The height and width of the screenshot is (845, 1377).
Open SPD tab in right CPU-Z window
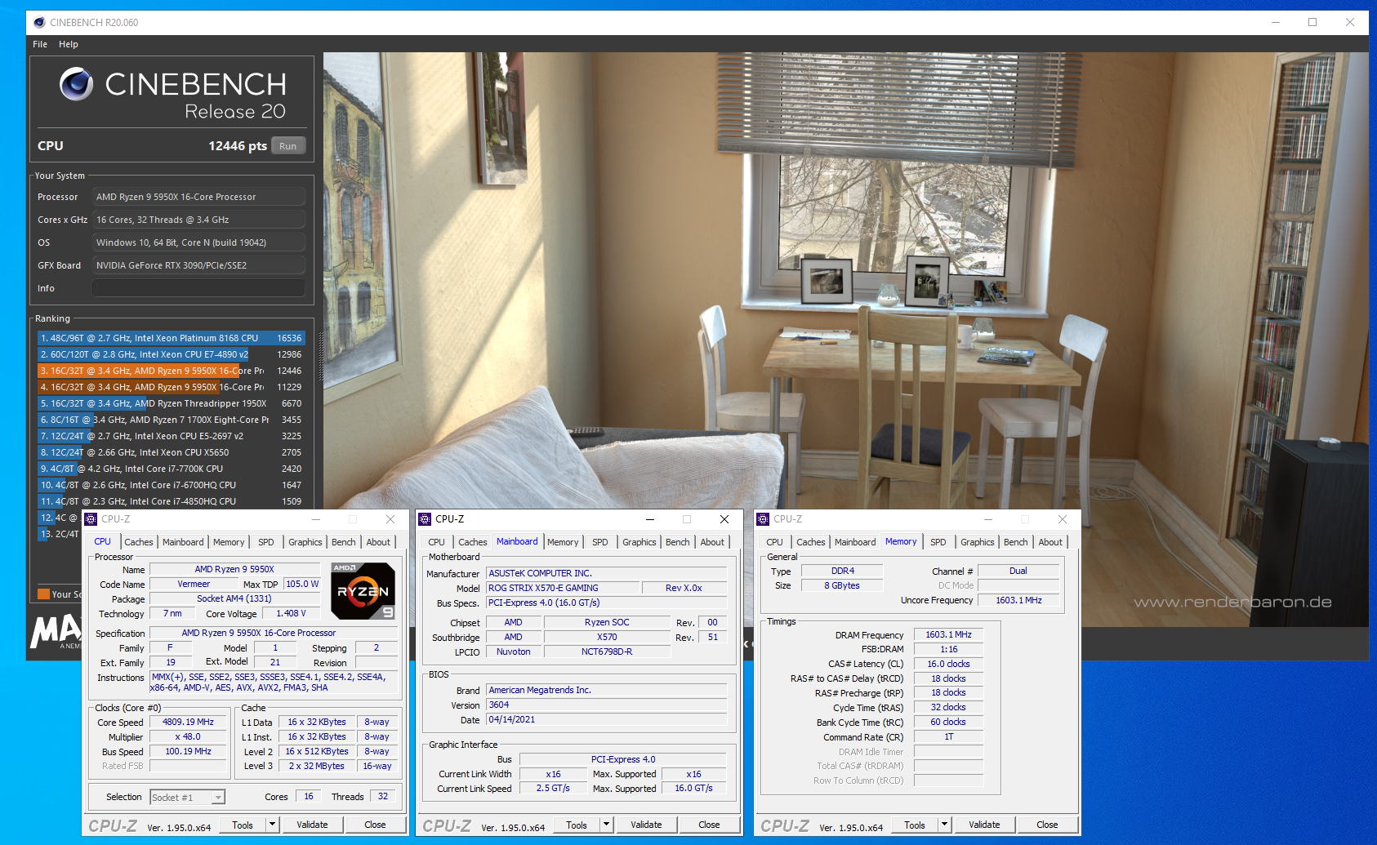coord(938,542)
